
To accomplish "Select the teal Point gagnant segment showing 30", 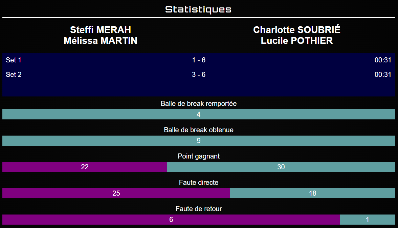I will [281, 167].
